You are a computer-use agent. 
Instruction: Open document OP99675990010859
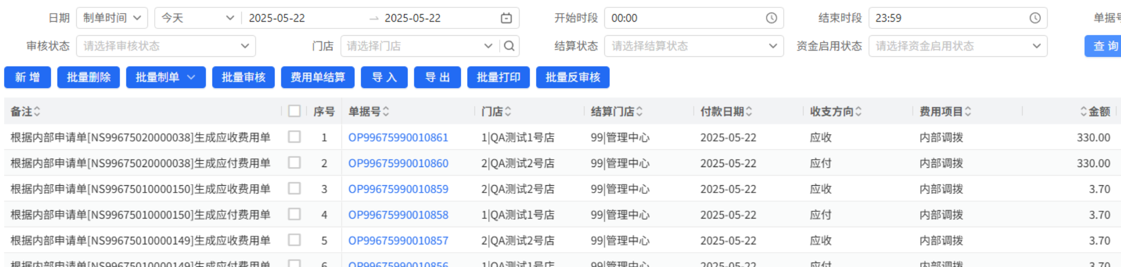point(398,189)
